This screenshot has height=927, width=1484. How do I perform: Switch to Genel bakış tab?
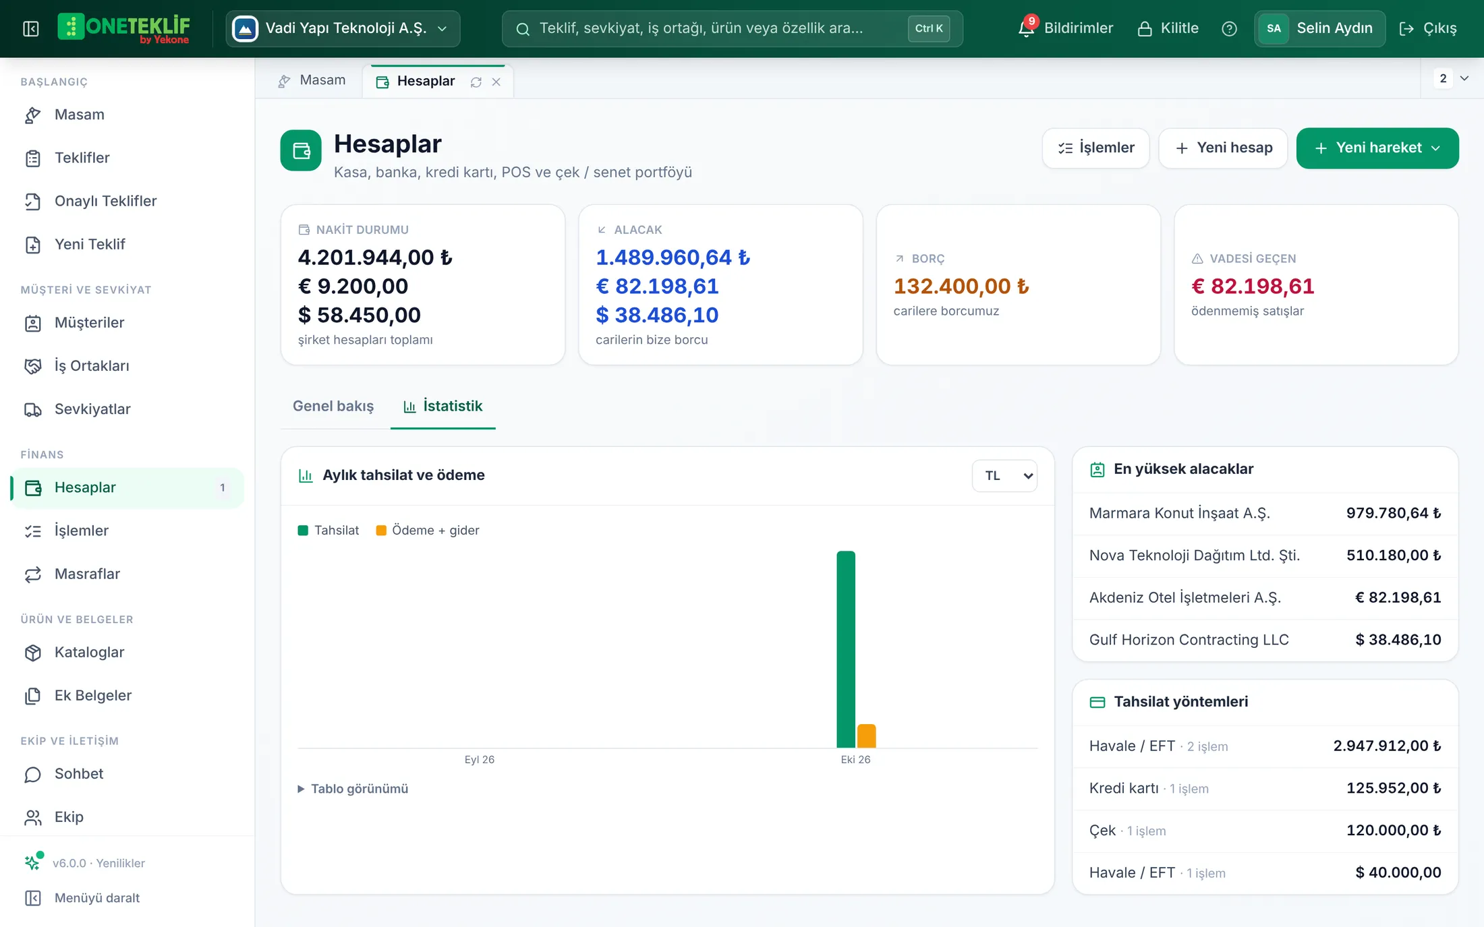point(333,406)
